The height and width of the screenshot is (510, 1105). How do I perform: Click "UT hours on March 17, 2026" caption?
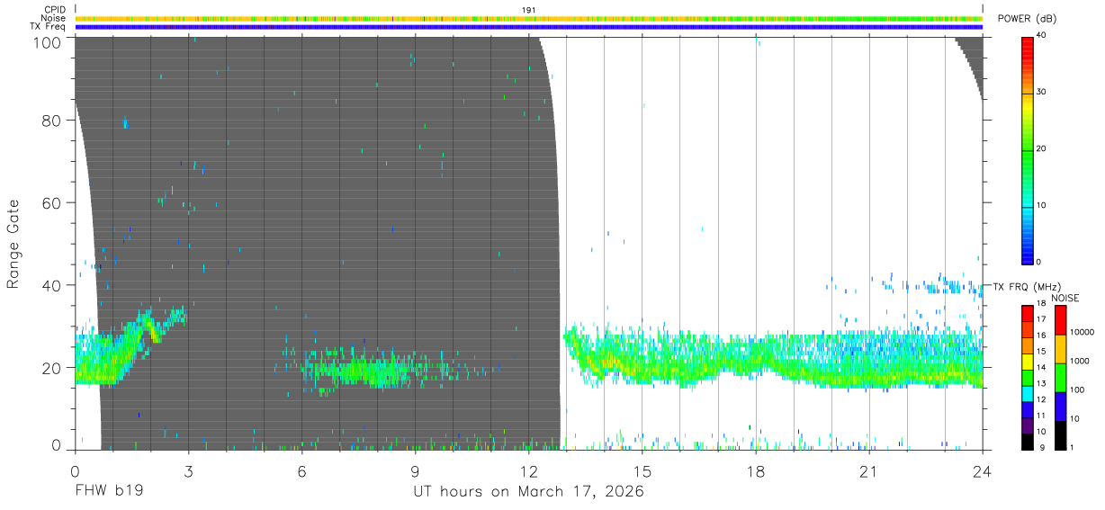(x=528, y=492)
